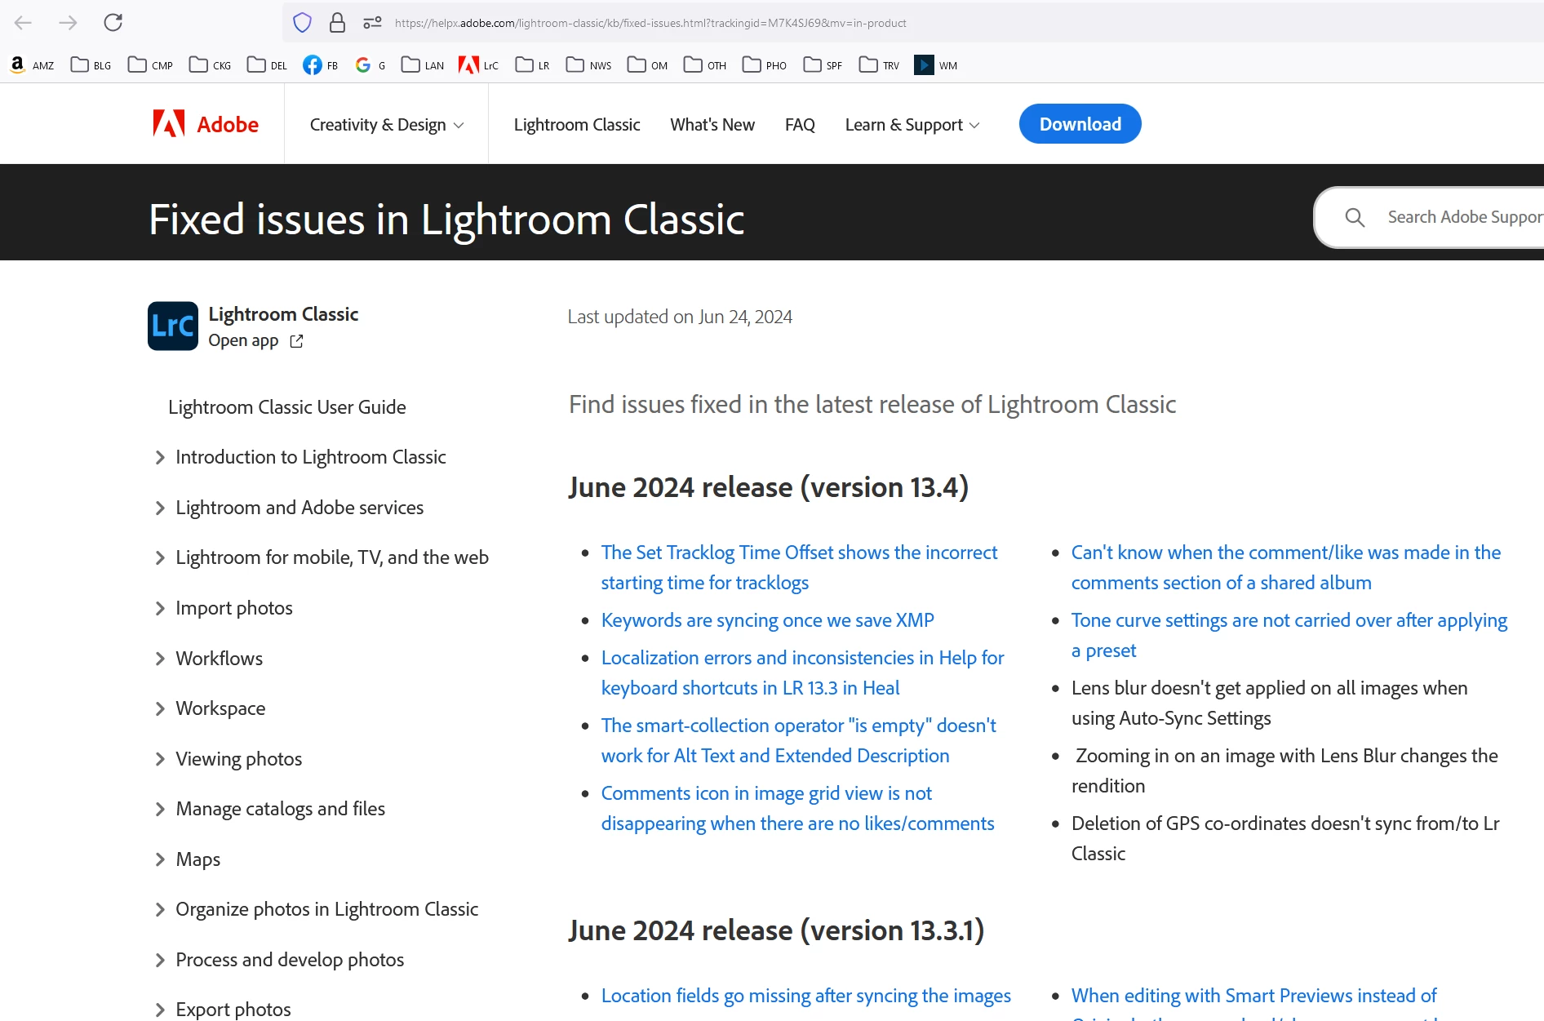Open Keywords are syncing once we save XMP
1544x1021 pixels.
point(768,620)
